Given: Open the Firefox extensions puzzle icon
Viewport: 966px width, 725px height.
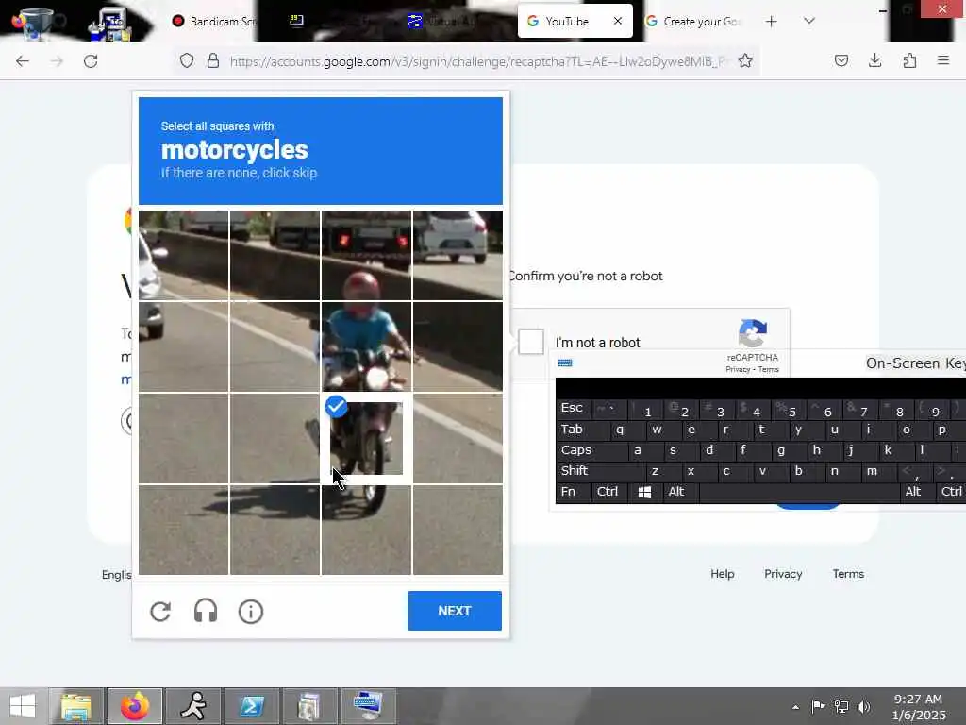Looking at the screenshot, I should 909,60.
